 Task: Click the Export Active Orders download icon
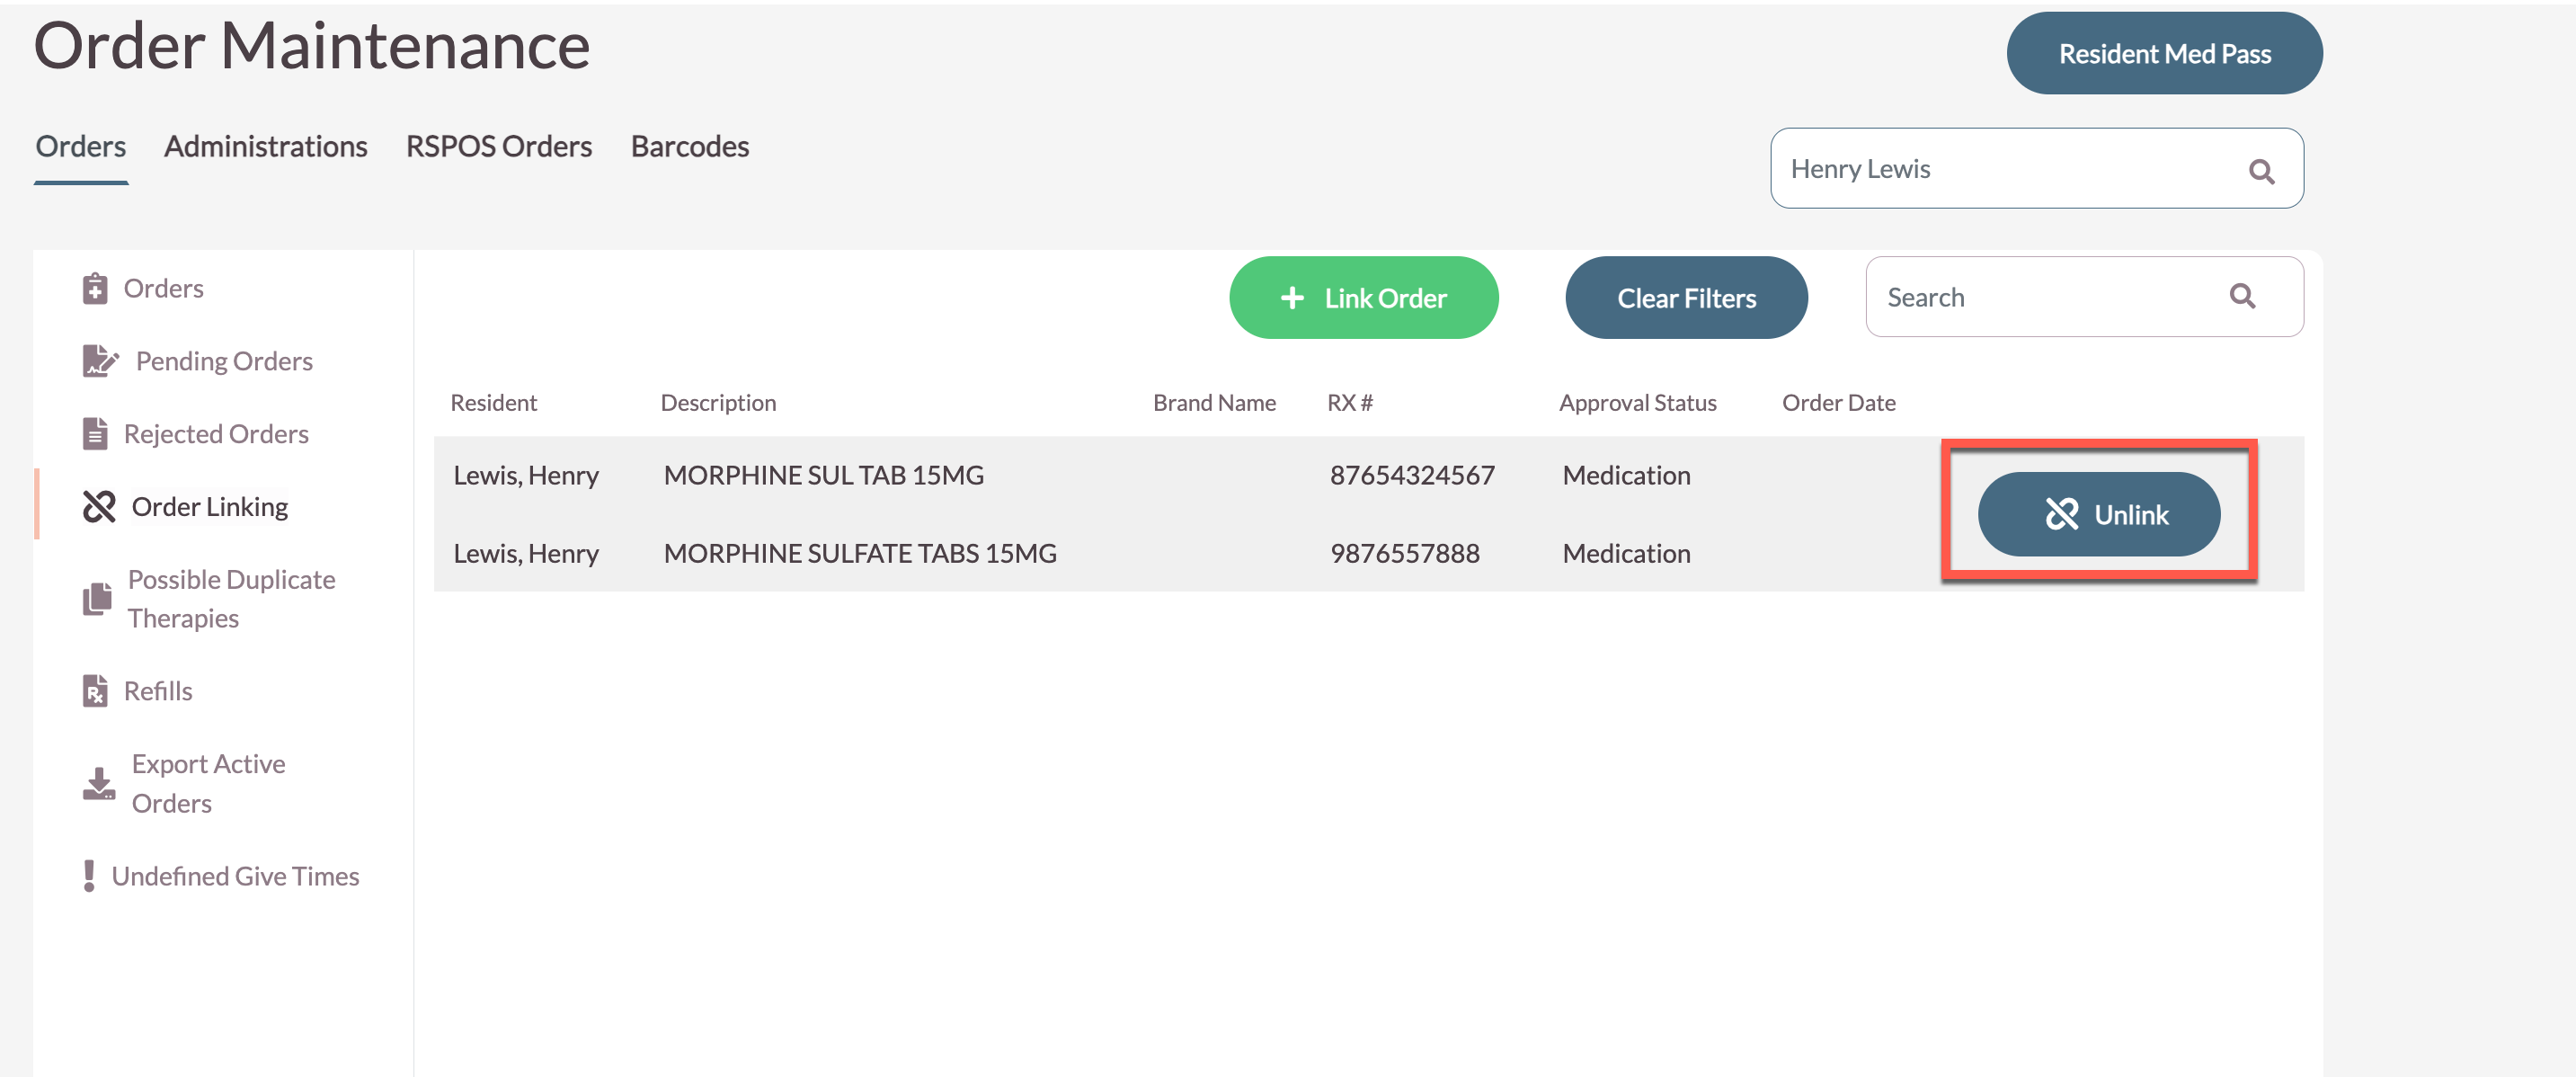pyautogui.click(x=99, y=783)
